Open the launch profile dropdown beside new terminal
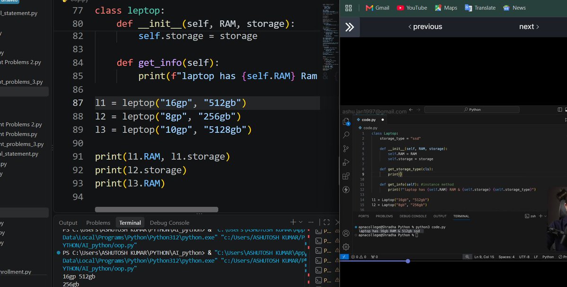Screen dimensions: 567x287 click(300, 222)
